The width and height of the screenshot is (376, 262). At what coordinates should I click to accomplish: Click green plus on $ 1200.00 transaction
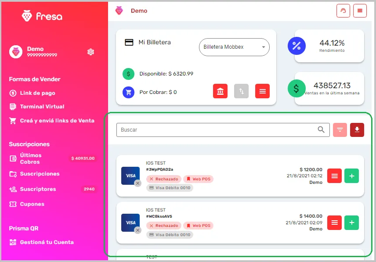(x=352, y=176)
